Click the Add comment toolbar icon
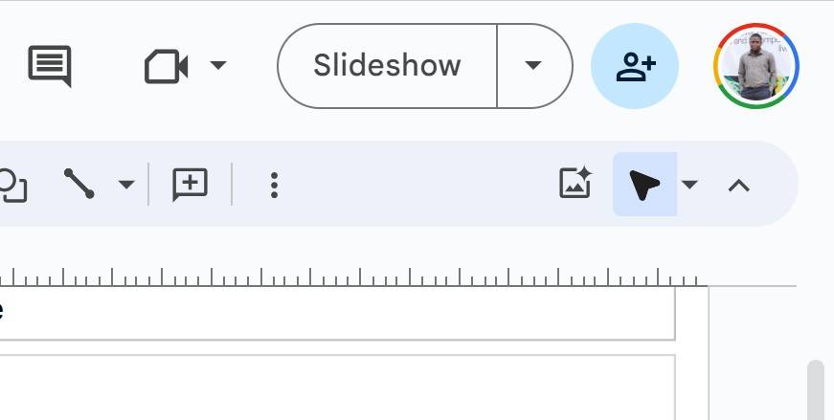834x420 pixels. (190, 184)
